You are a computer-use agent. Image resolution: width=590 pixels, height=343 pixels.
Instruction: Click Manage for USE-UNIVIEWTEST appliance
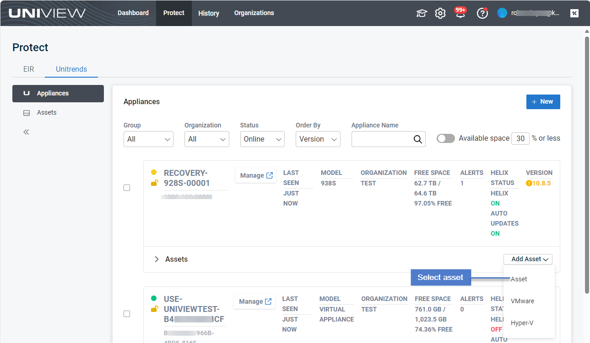[255, 301]
